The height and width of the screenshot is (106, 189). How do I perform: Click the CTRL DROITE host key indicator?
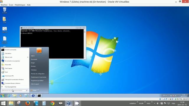(183, 99)
